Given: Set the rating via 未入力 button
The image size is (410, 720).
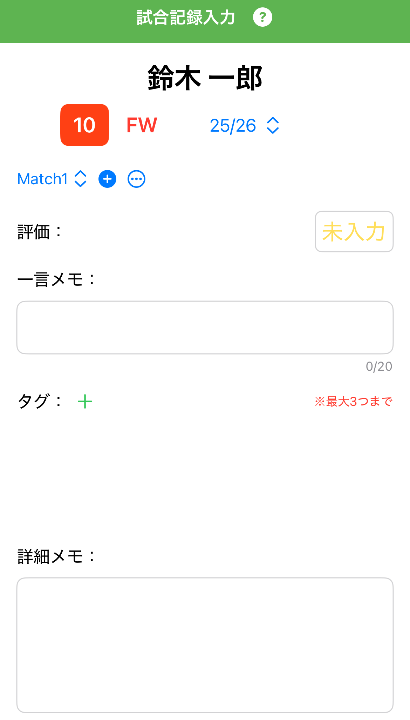Looking at the screenshot, I should click(354, 232).
